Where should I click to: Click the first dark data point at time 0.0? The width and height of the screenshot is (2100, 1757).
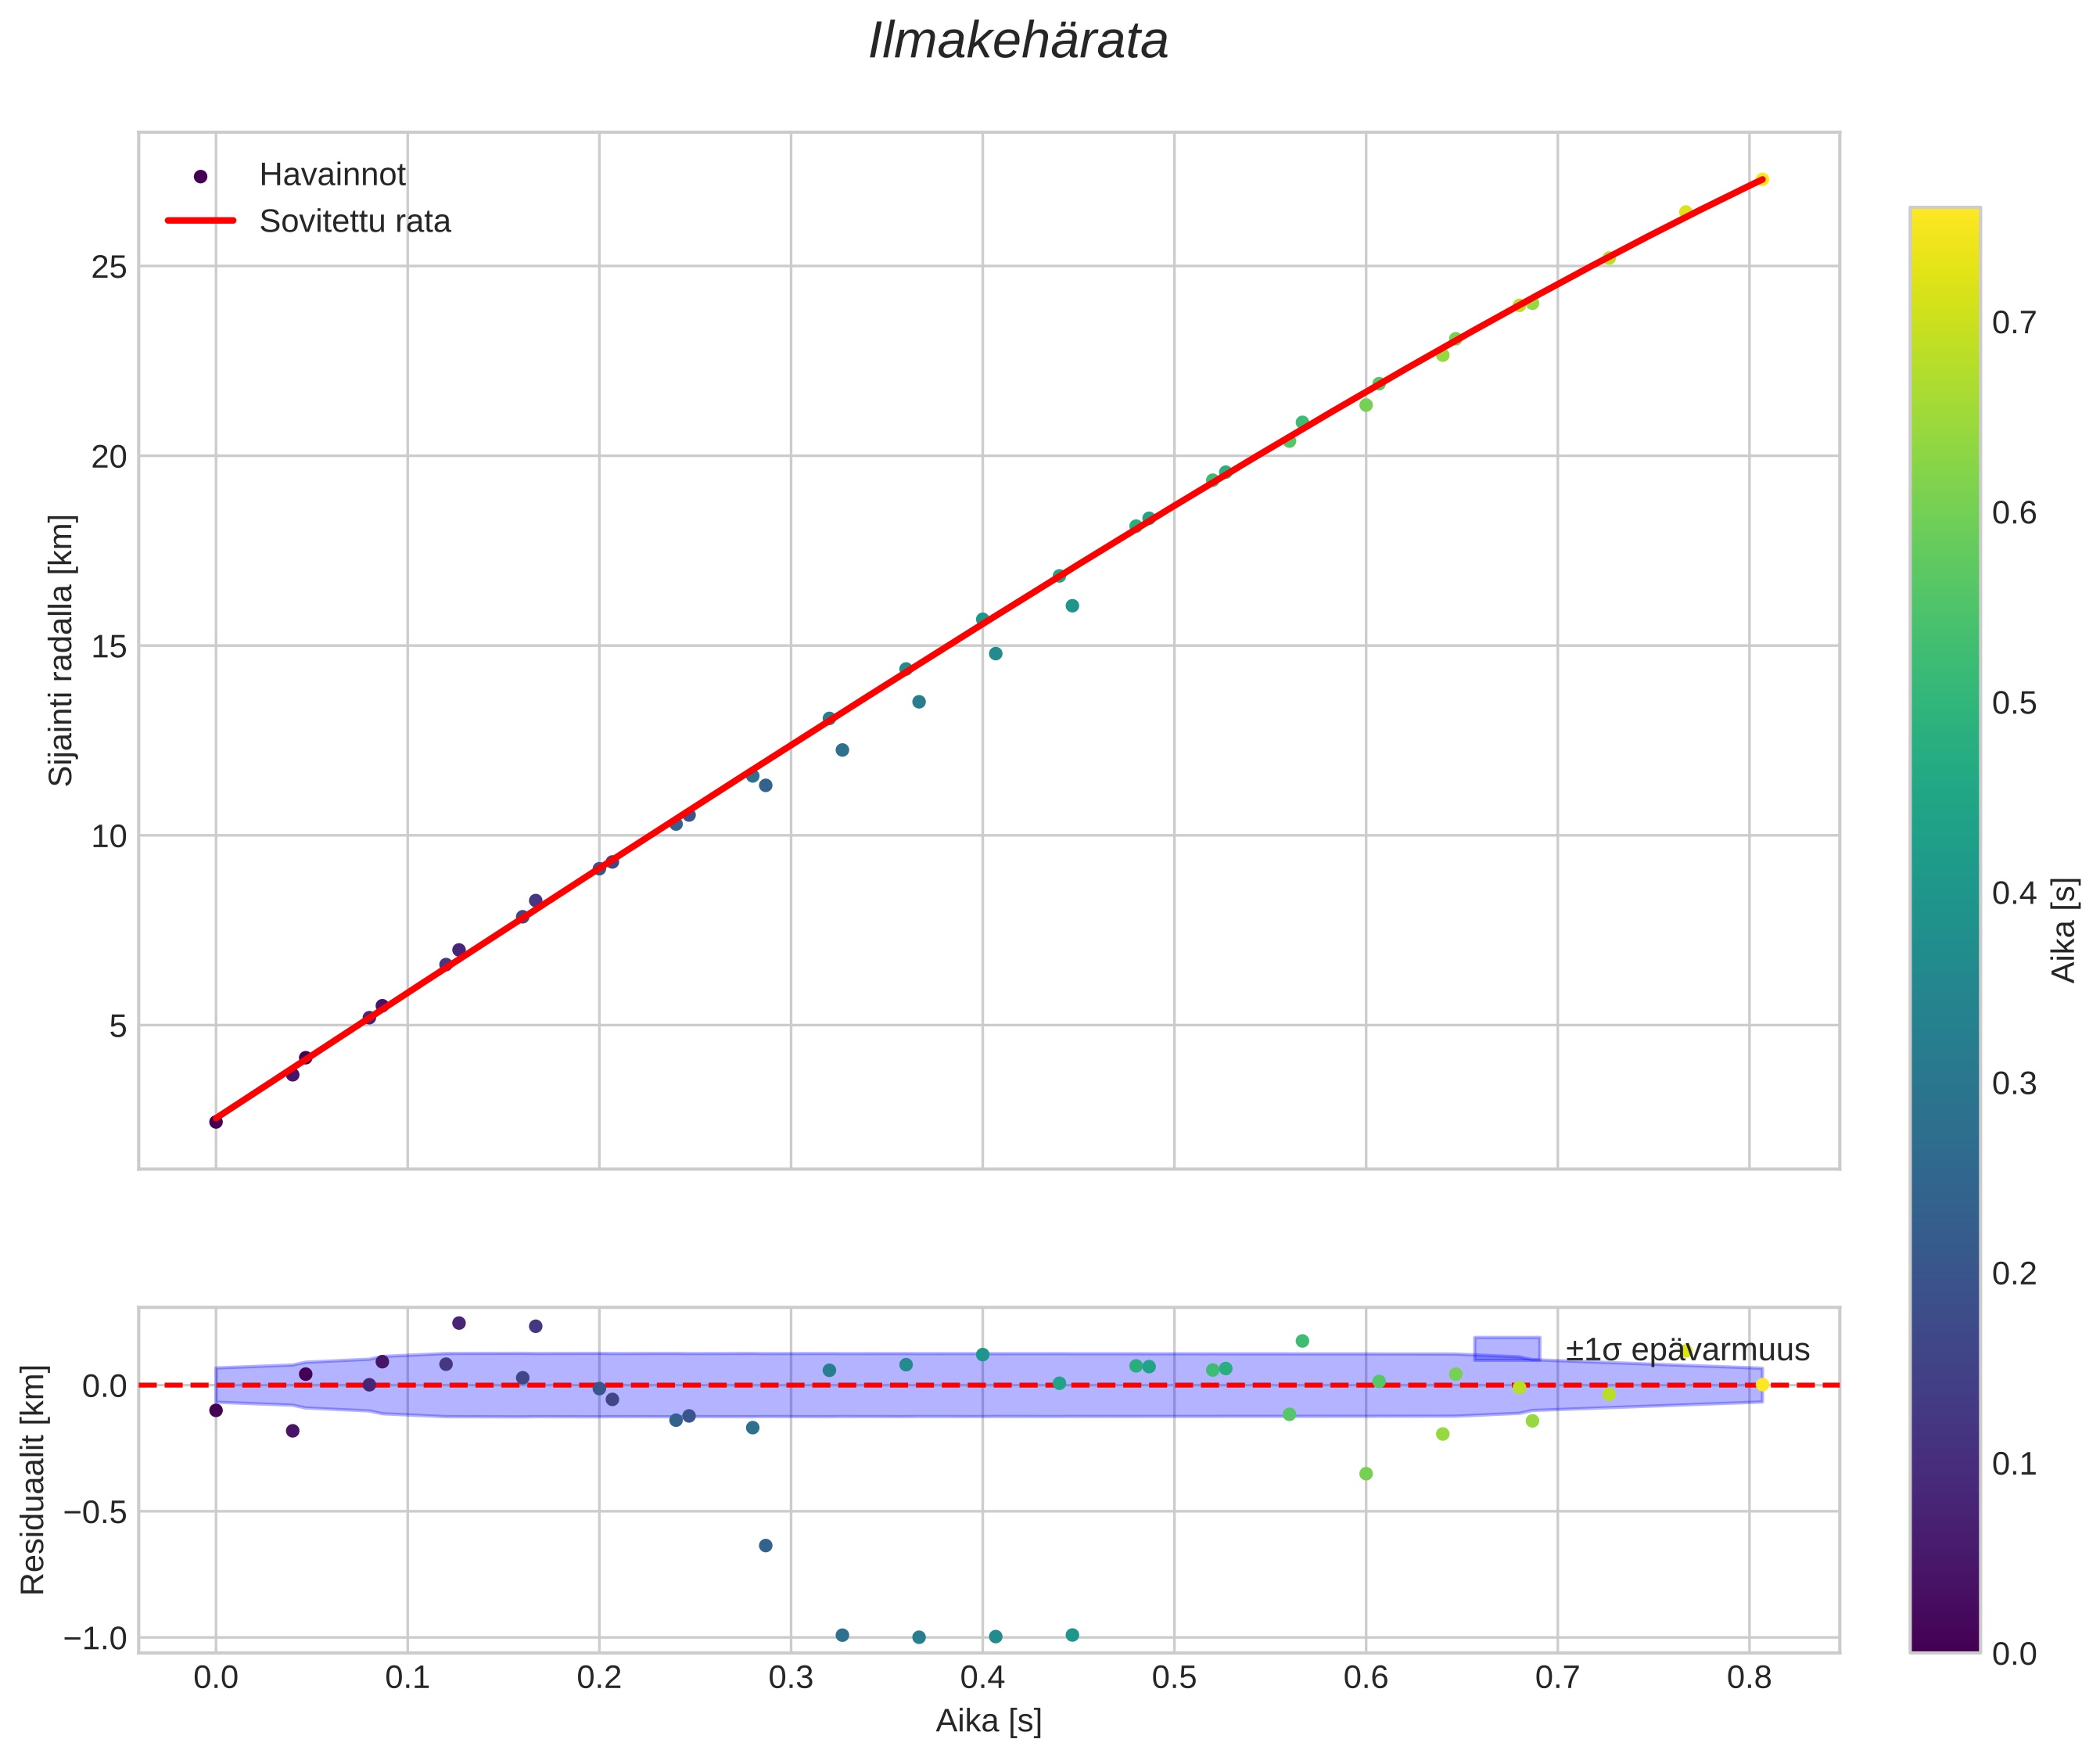click(216, 1122)
